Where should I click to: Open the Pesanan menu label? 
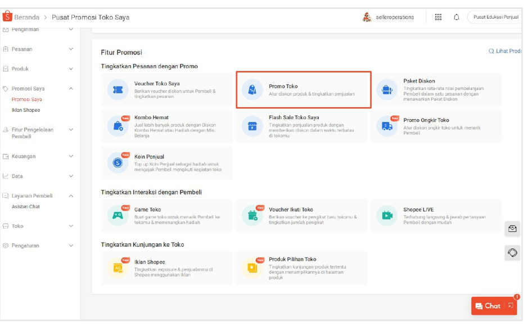tap(22, 49)
